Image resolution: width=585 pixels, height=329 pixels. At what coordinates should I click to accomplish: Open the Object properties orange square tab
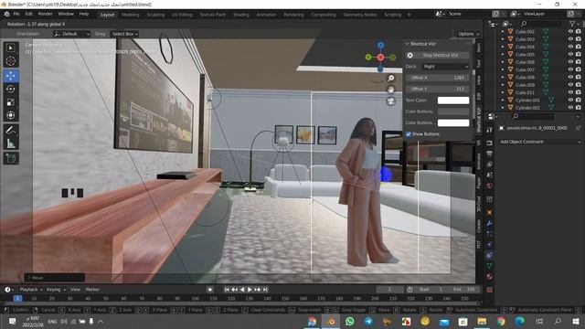[489, 212]
